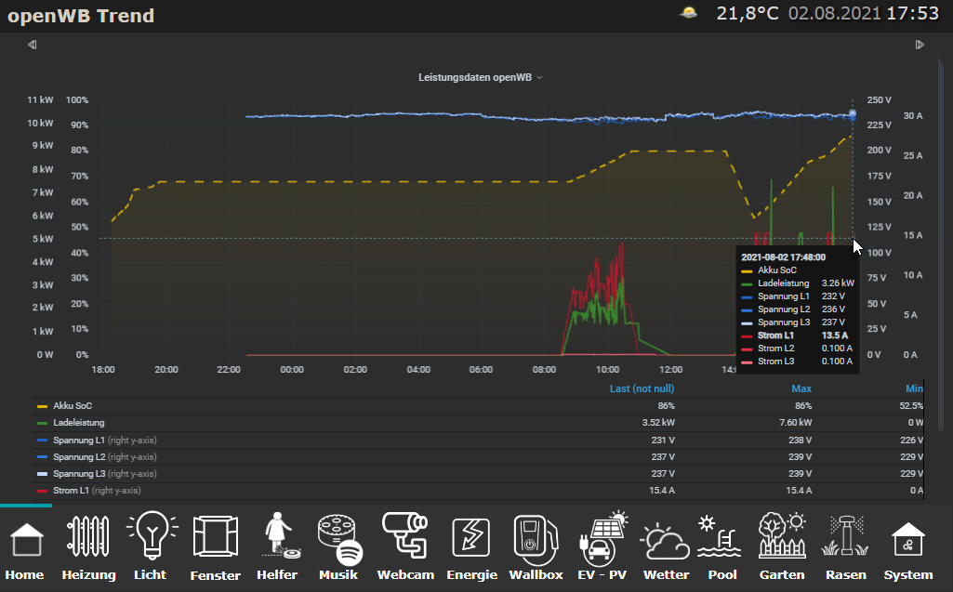The width and height of the screenshot is (953, 592).
Task: Sort legend by Last (not null) column
Action: 642,388
